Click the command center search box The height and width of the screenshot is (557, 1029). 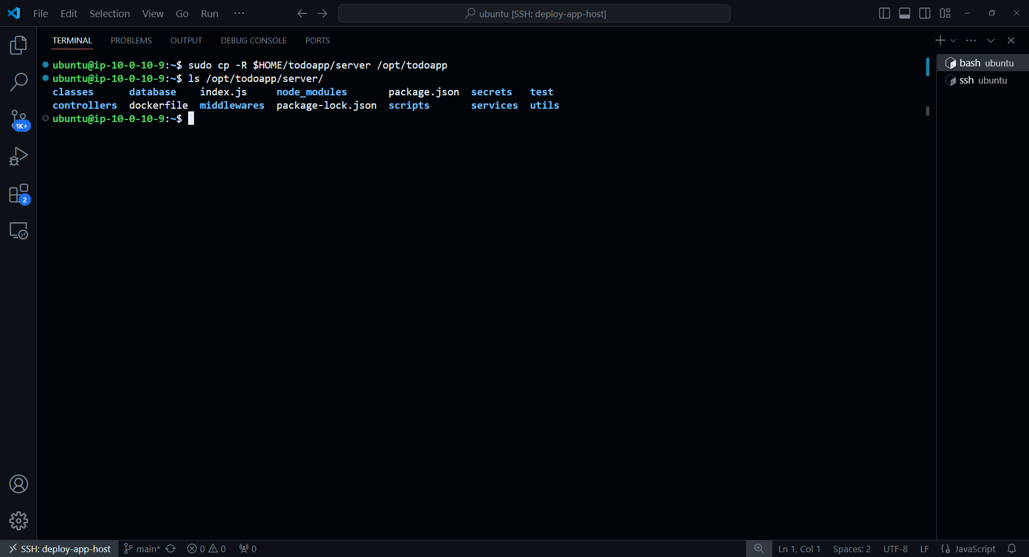coord(534,13)
